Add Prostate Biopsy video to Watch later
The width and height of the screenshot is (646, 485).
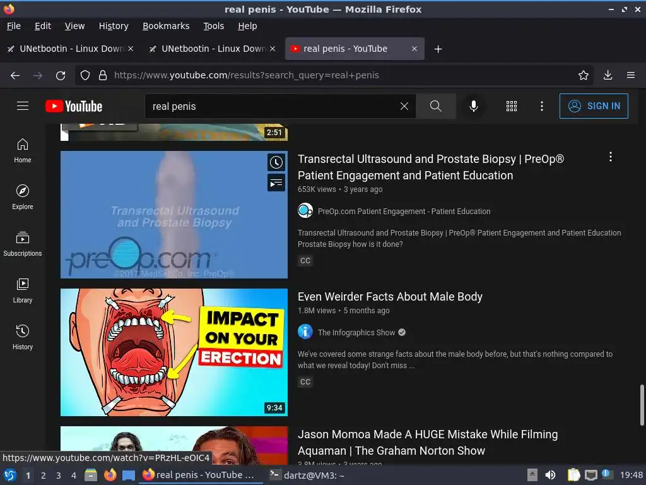[x=276, y=162]
